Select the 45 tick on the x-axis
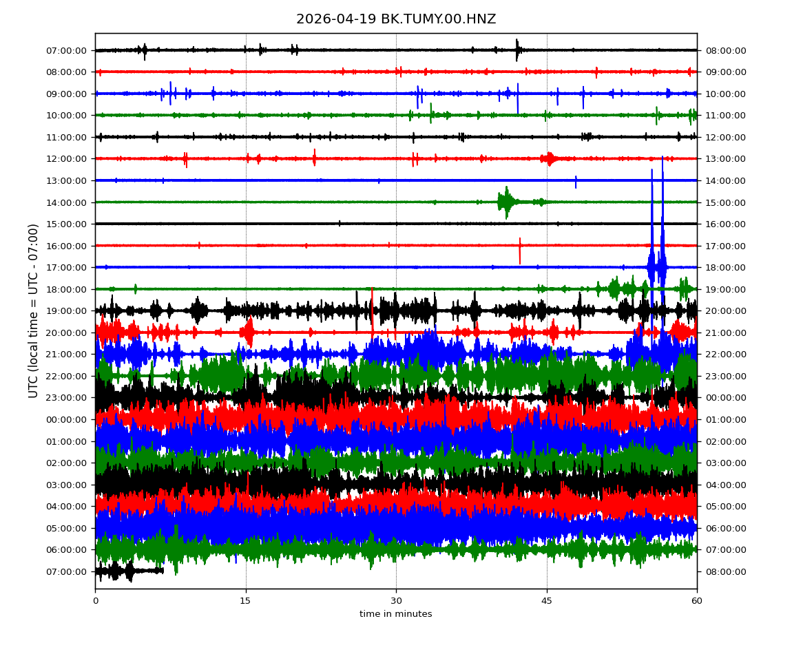 547,601
